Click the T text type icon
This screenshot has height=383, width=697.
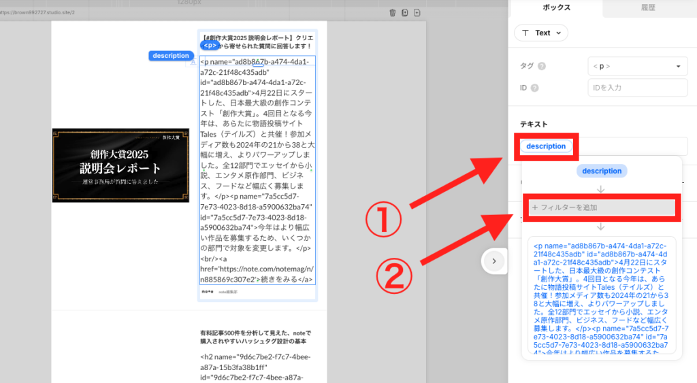click(525, 33)
